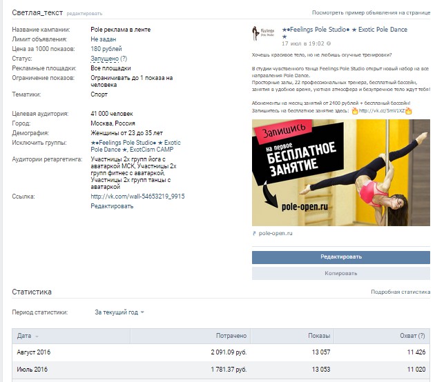
Task: Click the post date 17 июл в 19:02
Action: coord(303,43)
